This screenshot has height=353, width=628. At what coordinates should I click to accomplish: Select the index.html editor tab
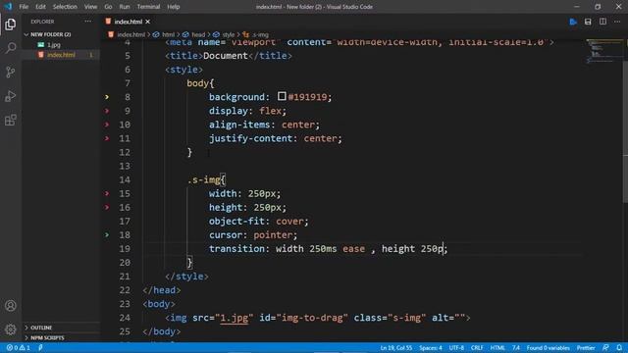point(128,22)
